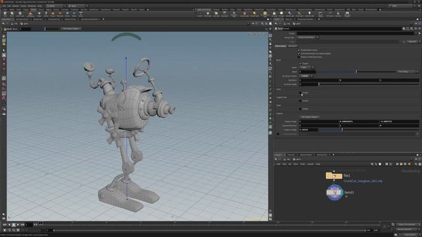422x237 pixels.
Task: Open the File menu
Action: [4, 6]
